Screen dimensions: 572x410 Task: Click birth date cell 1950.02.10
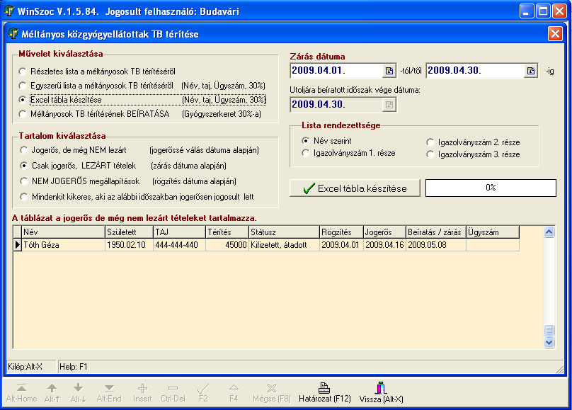point(129,245)
